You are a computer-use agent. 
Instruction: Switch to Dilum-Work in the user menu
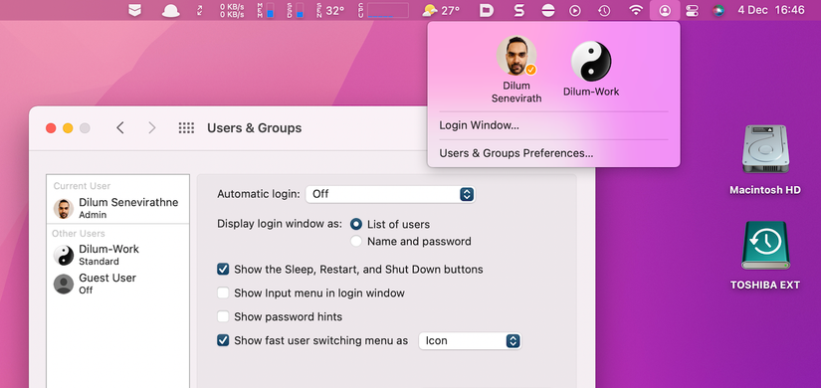tap(591, 69)
